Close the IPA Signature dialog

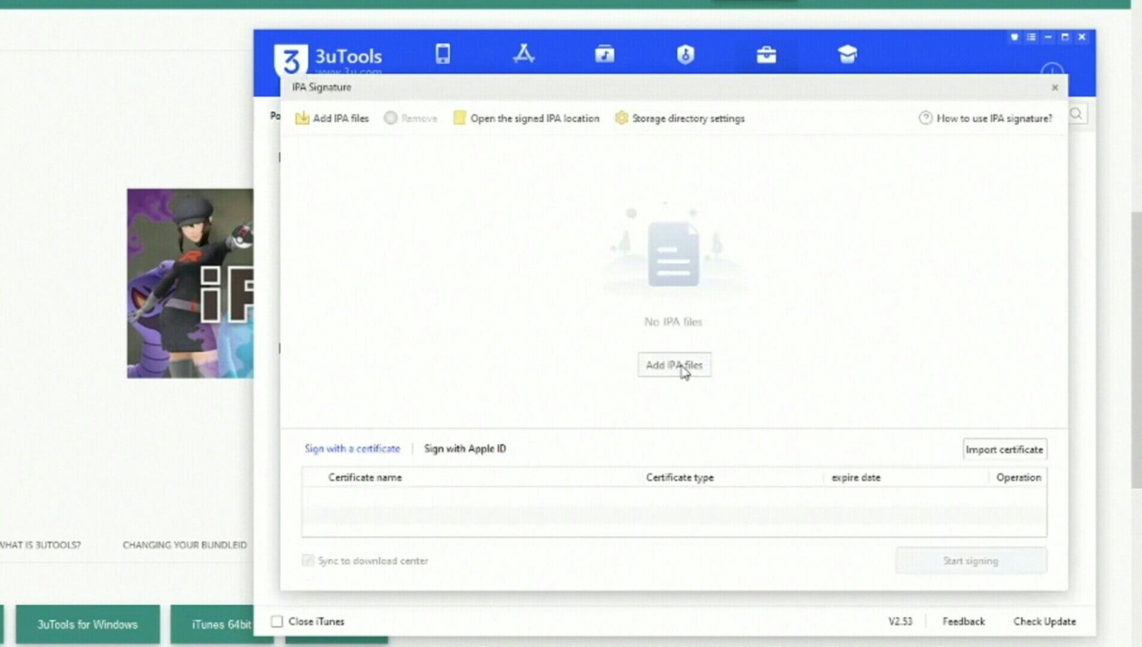tap(1055, 87)
